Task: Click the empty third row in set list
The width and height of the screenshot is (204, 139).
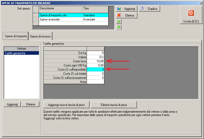Action: pos(74,24)
